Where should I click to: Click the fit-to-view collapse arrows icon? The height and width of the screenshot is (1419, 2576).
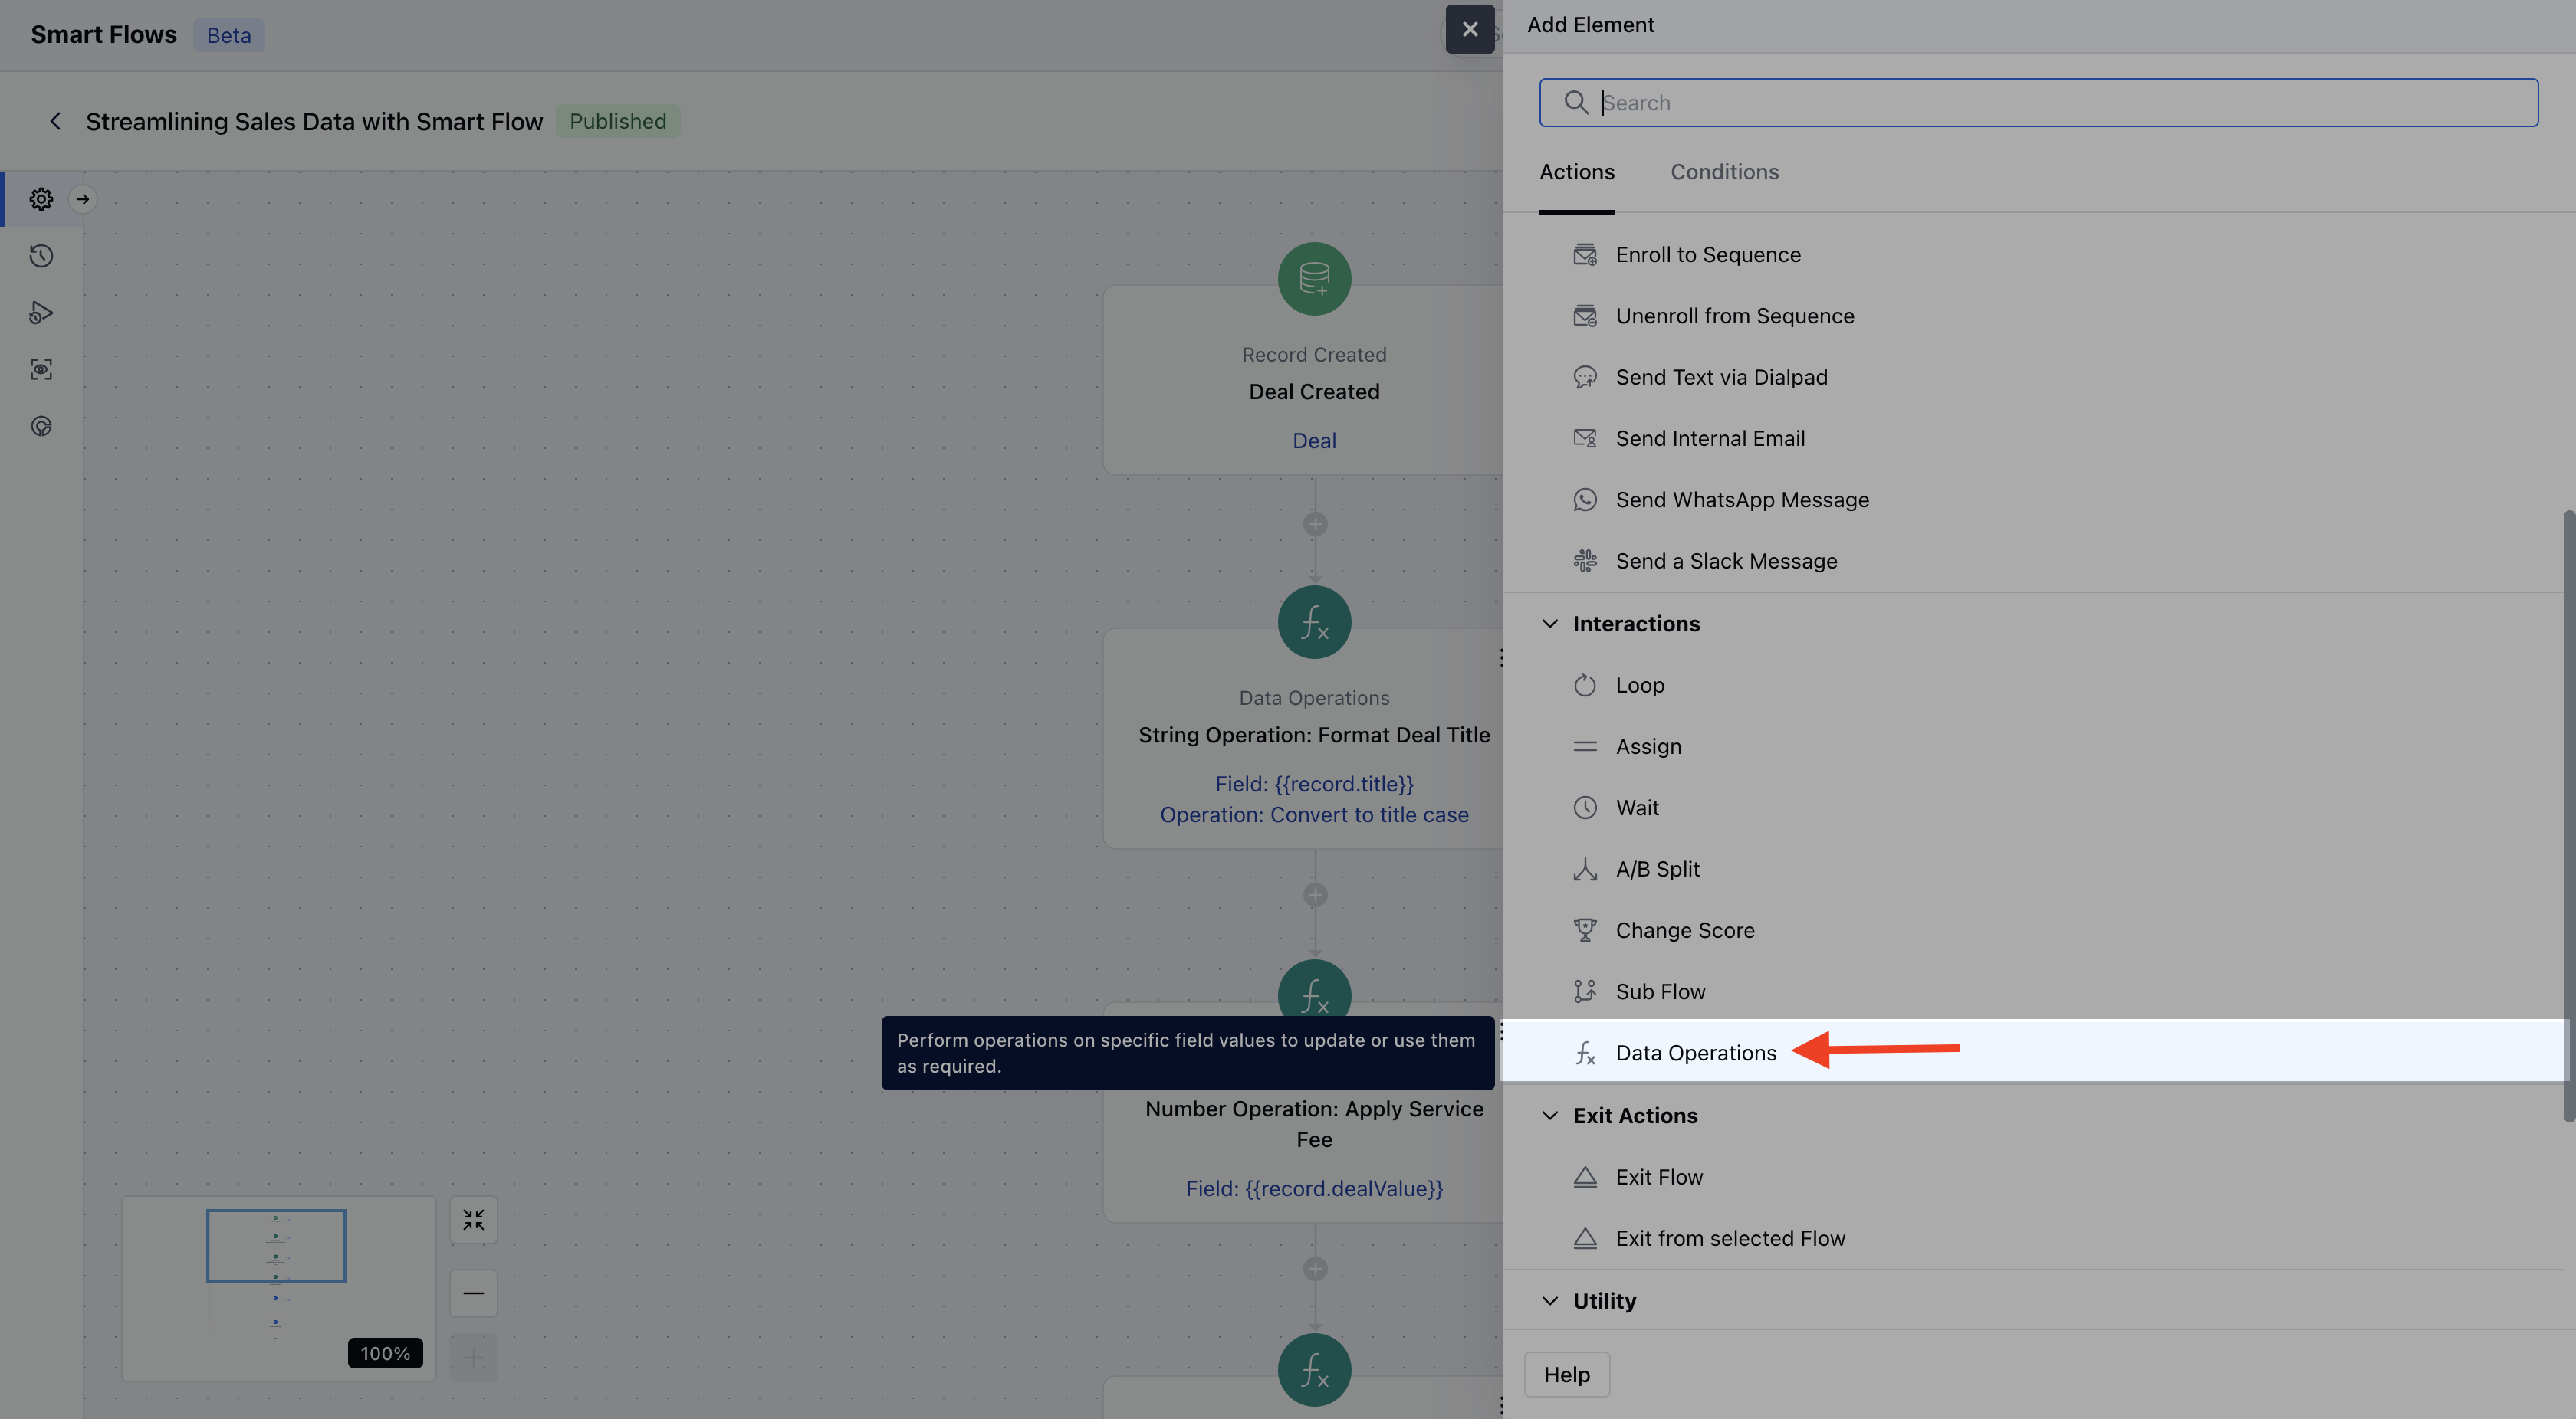[x=473, y=1219]
